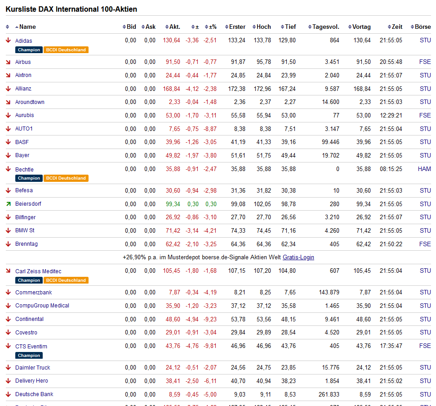Image resolution: width=436 pixels, height=406 pixels.
Task: Click the Akt. column header
Action: click(x=175, y=27)
